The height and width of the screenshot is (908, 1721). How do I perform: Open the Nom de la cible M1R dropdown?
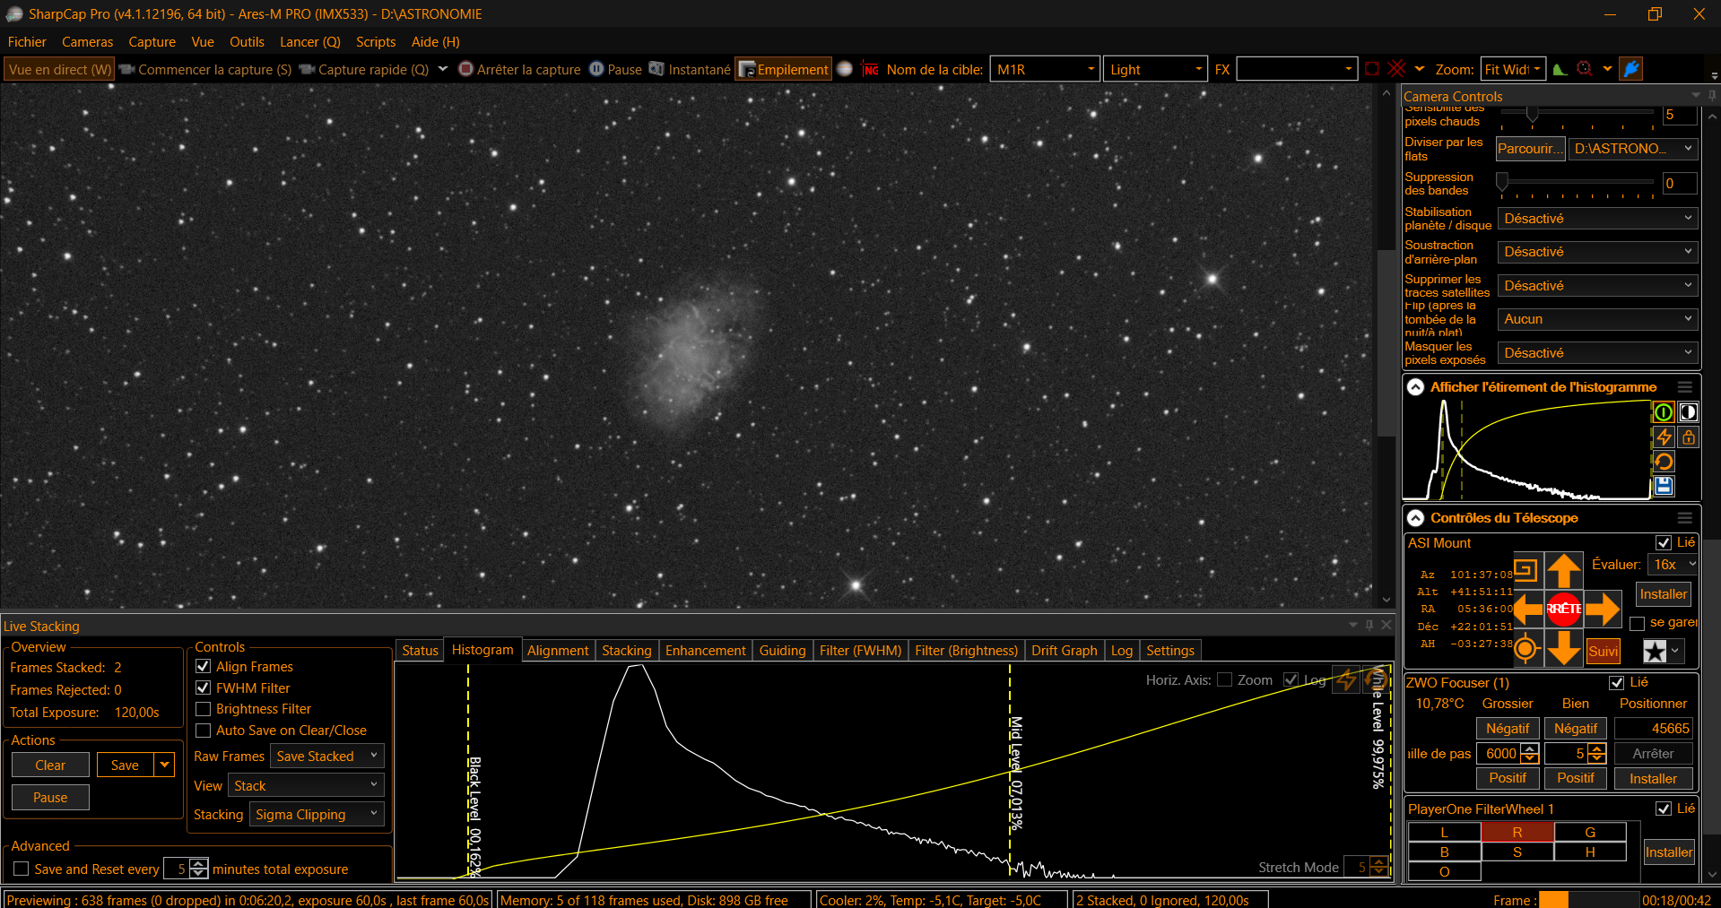pyautogui.click(x=1045, y=69)
